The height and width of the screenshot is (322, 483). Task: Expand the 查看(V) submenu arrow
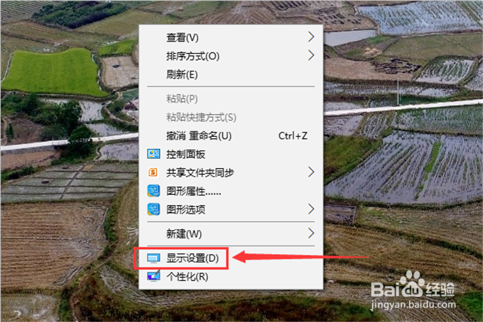(x=311, y=37)
